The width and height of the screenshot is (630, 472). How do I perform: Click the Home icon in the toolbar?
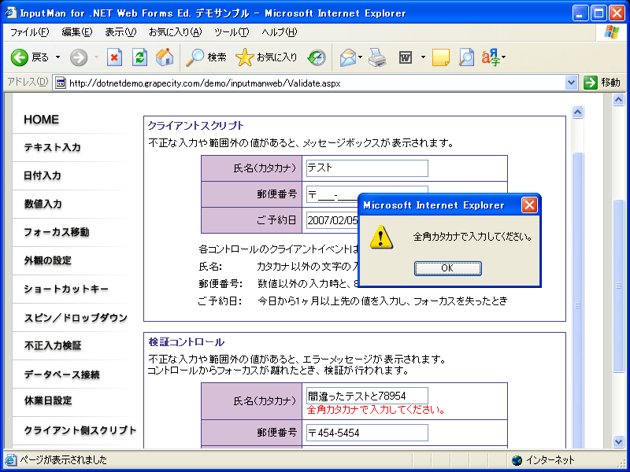[x=164, y=57]
